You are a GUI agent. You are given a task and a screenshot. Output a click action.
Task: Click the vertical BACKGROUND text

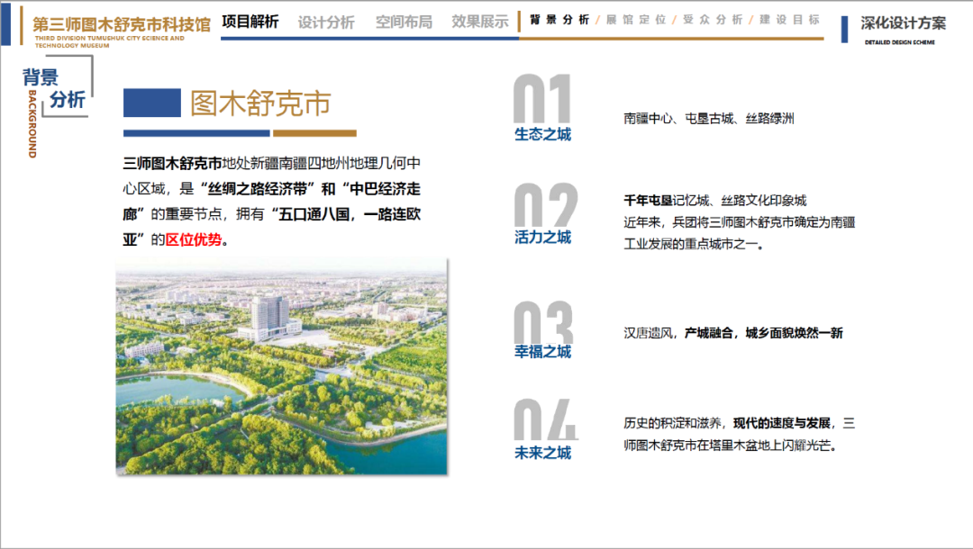32,124
